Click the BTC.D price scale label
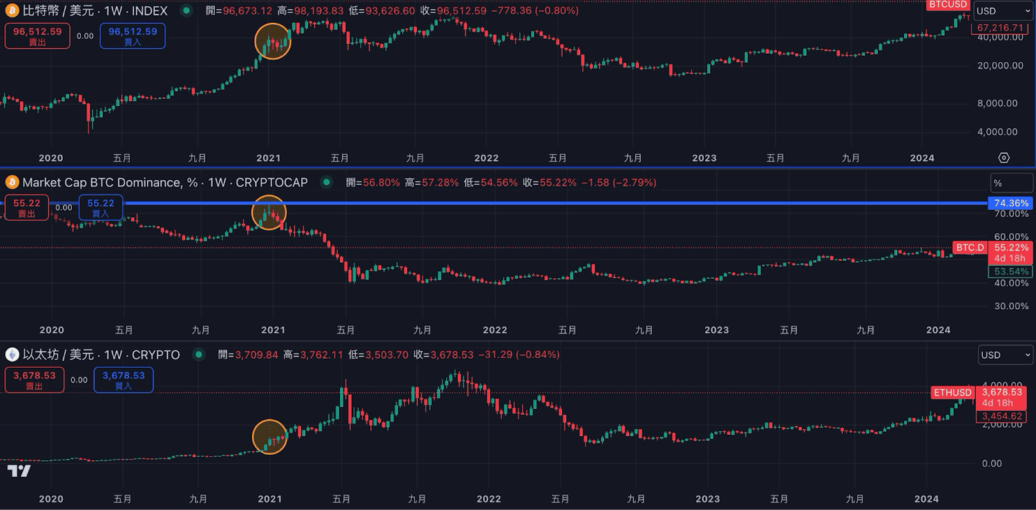The width and height of the screenshot is (1036, 510). (x=970, y=247)
